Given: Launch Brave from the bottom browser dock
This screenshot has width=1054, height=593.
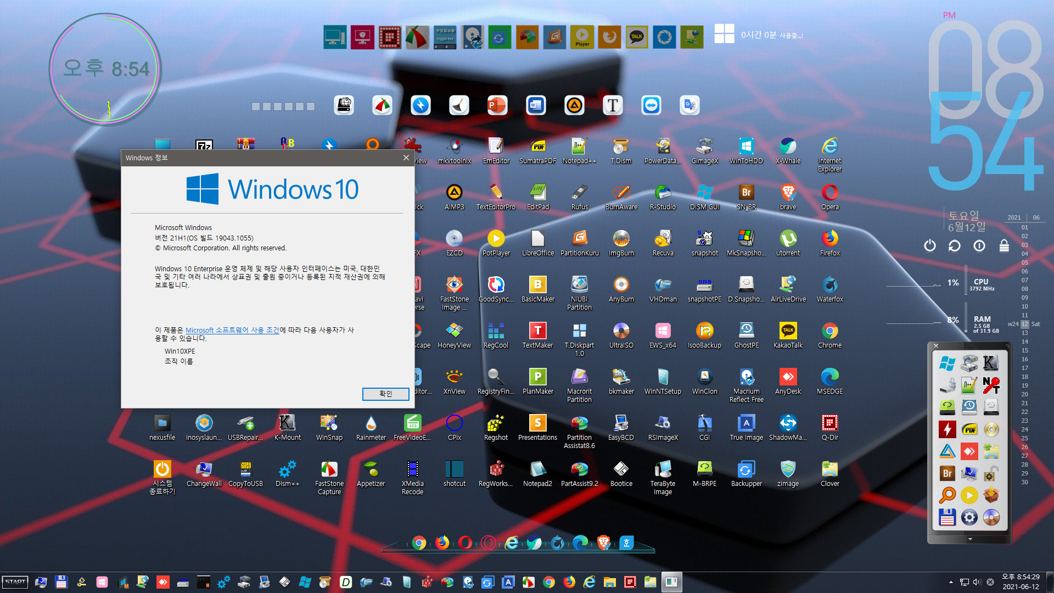Looking at the screenshot, I should click(603, 543).
